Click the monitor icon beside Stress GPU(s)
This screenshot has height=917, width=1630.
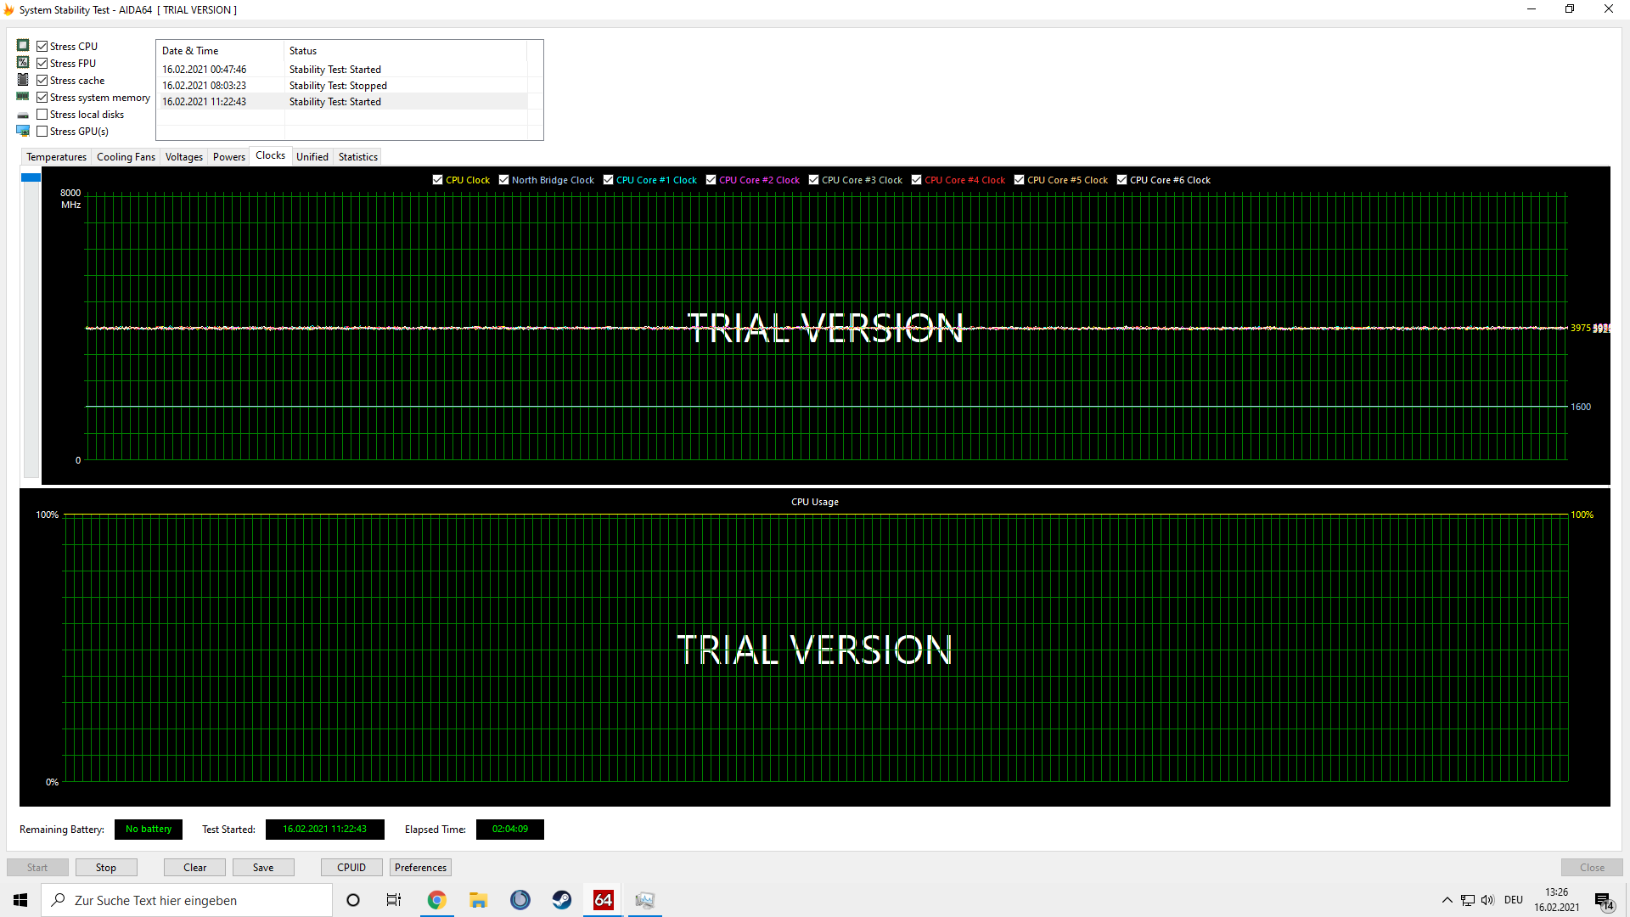coord(23,131)
